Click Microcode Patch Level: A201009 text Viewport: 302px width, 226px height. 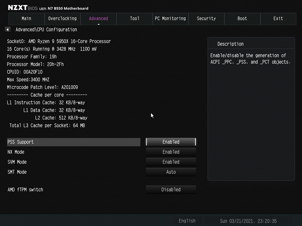(42, 87)
